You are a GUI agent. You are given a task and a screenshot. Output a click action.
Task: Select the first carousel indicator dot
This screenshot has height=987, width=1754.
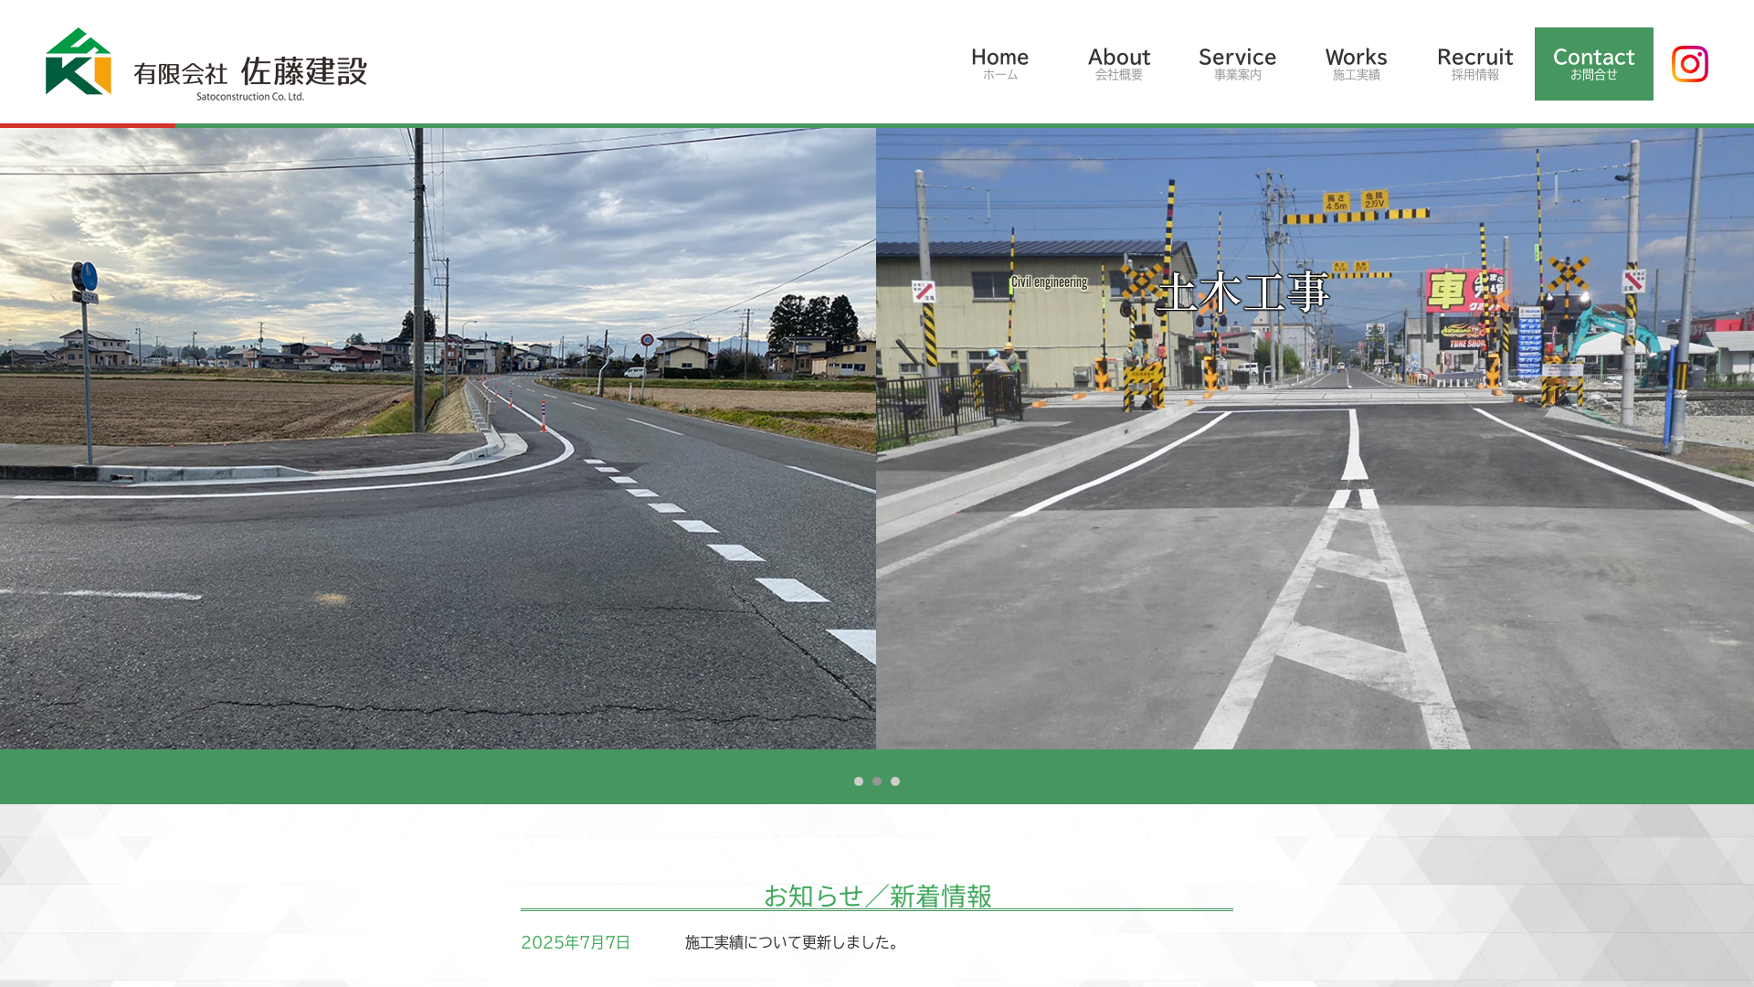tap(859, 781)
